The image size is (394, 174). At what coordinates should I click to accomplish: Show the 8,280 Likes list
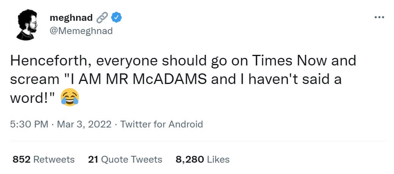[x=202, y=160]
